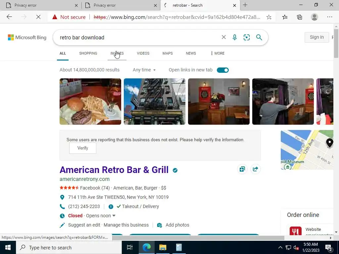339x254 pixels.
Task: Expand opening hours next to Opens noon
Action: [114, 216]
